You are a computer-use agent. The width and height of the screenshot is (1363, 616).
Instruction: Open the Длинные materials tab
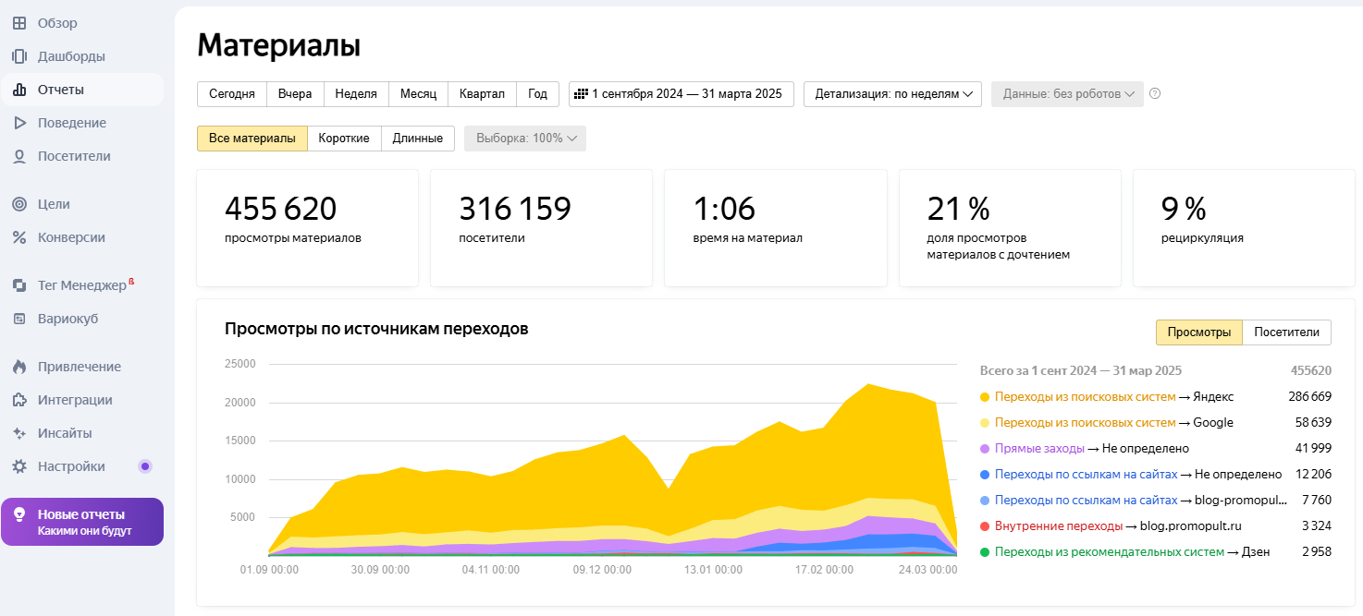(418, 138)
